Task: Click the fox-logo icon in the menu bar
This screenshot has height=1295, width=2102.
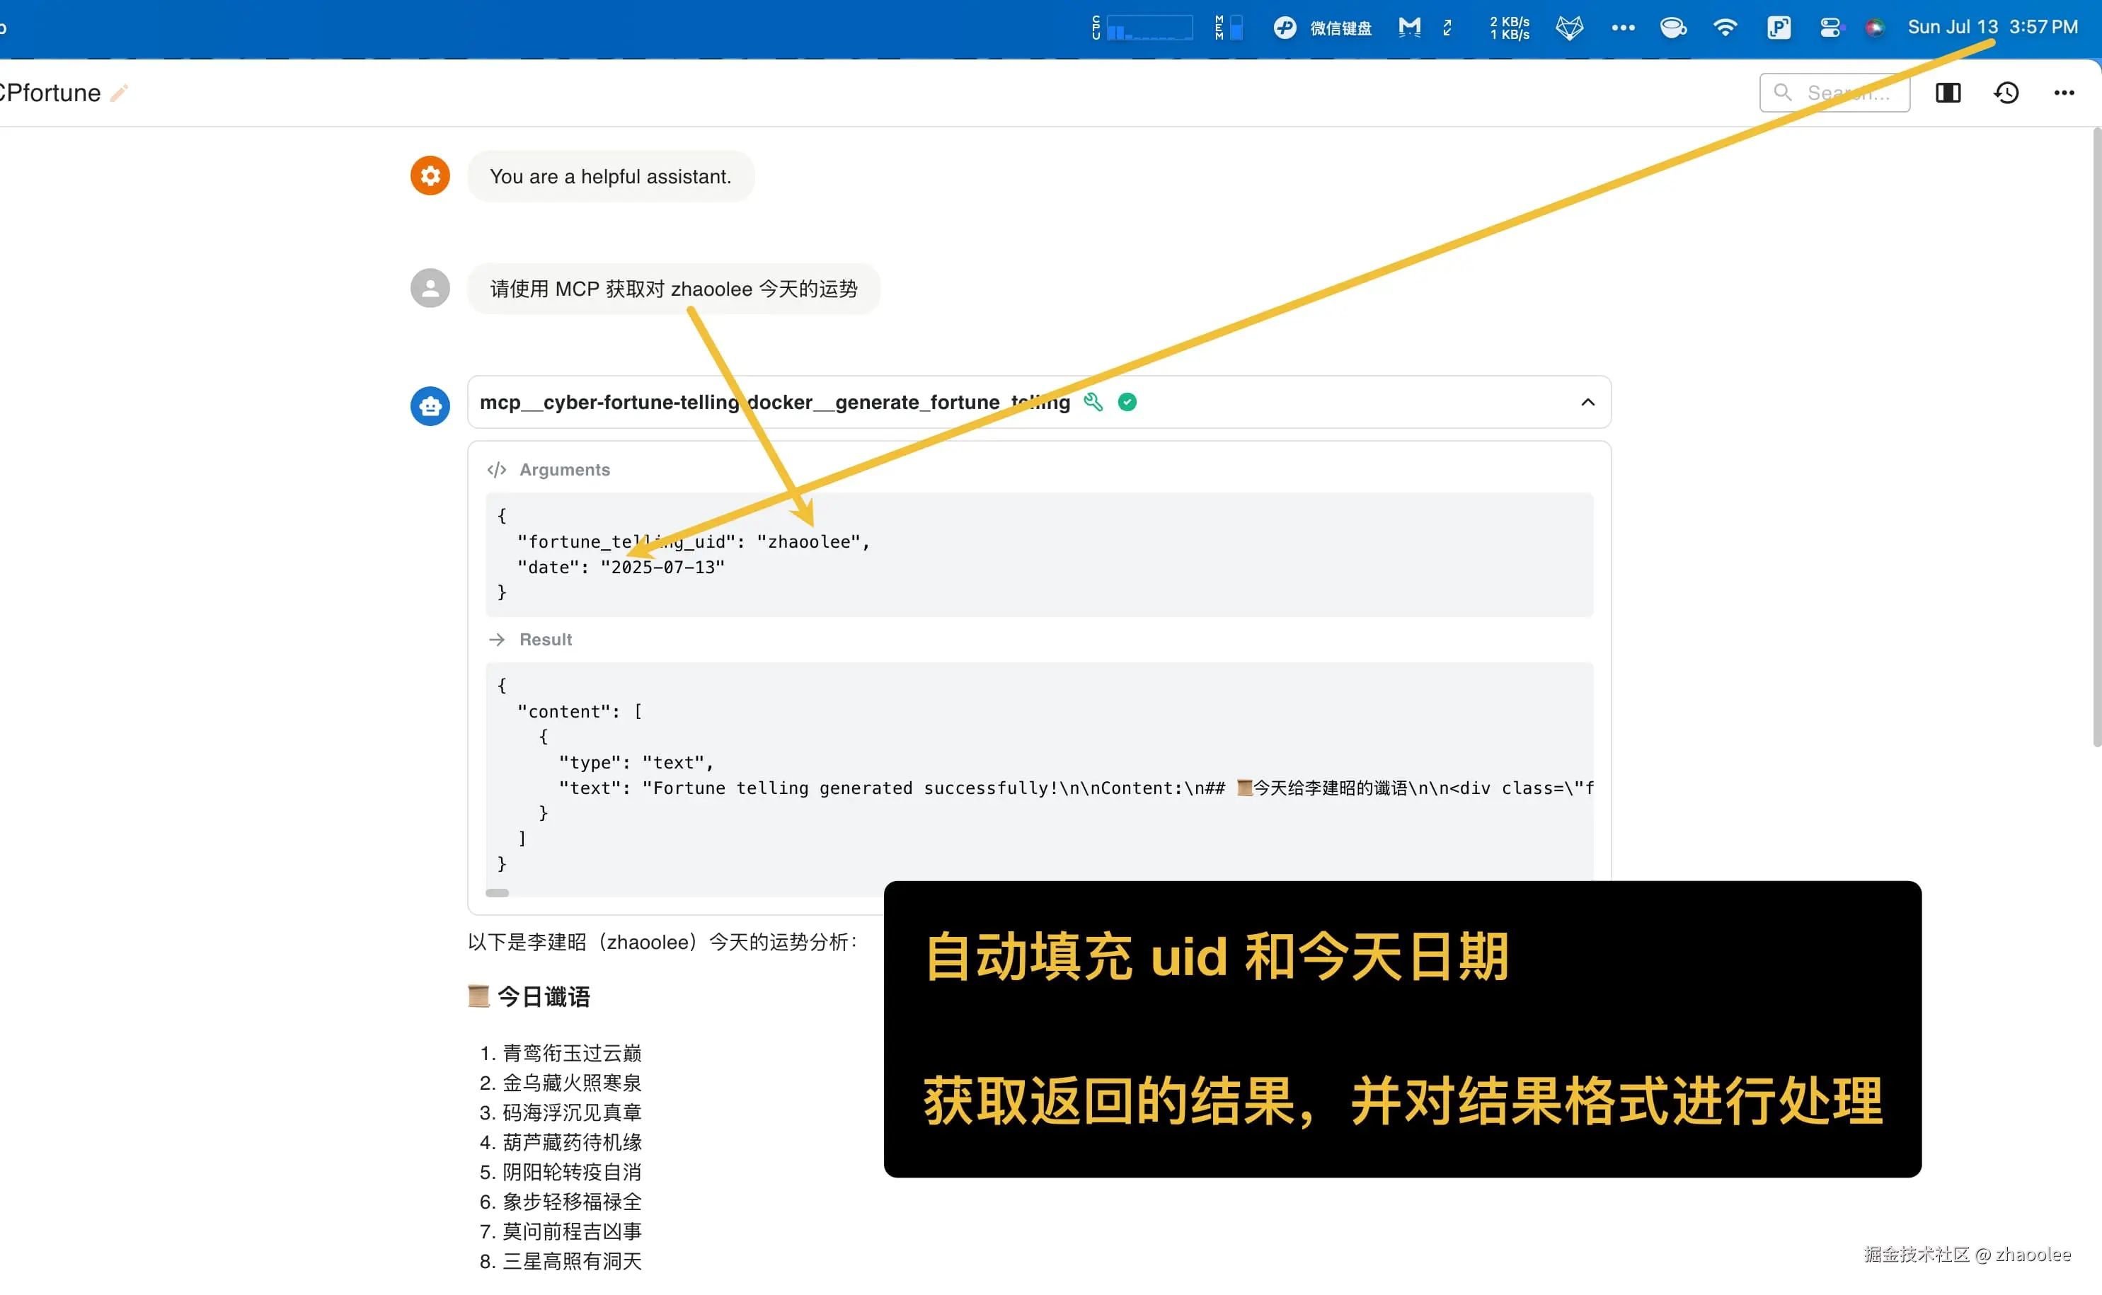Action: (1568, 27)
